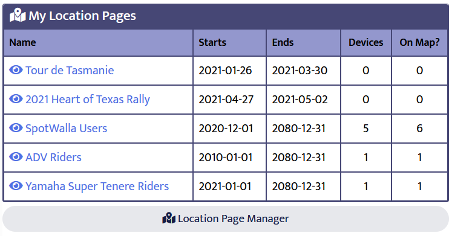Open the SpotWalla Users location page
The image size is (452, 236).
[67, 129]
